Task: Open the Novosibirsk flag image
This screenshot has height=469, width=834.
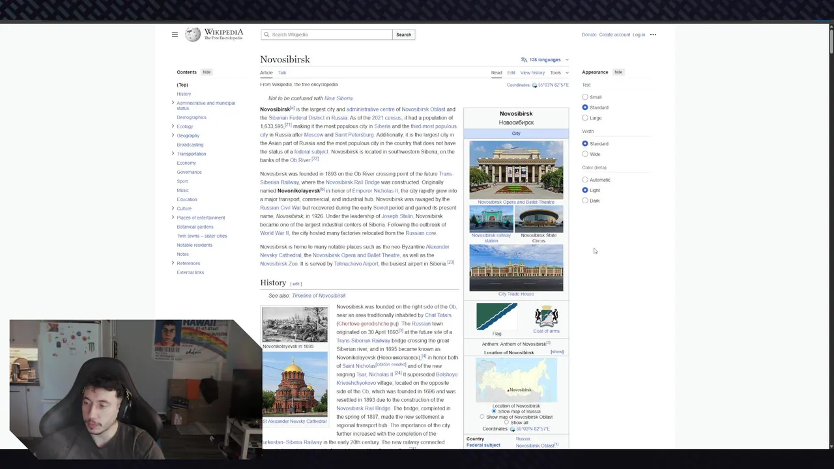Action: 496,317
